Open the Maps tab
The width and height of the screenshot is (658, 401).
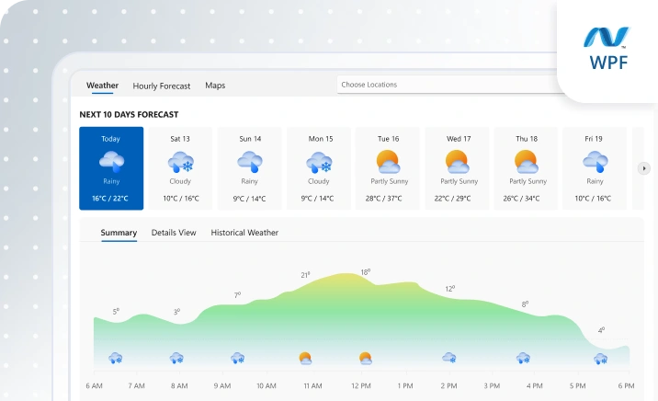click(x=215, y=86)
